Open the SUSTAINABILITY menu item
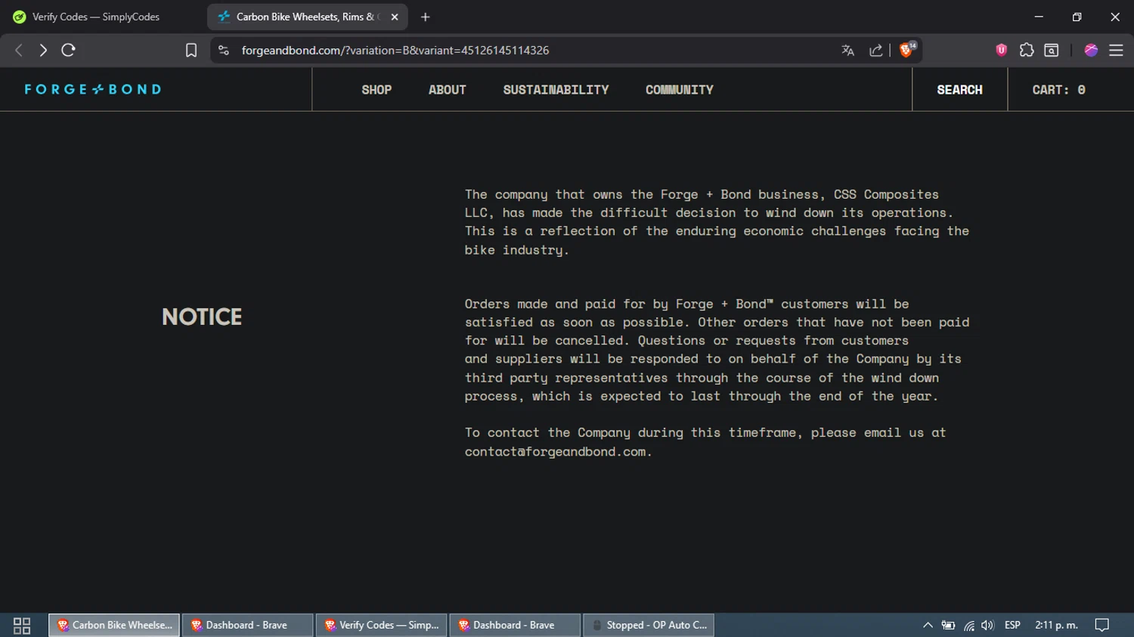The width and height of the screenshot is (1134, 637). (x=556, y=90)
